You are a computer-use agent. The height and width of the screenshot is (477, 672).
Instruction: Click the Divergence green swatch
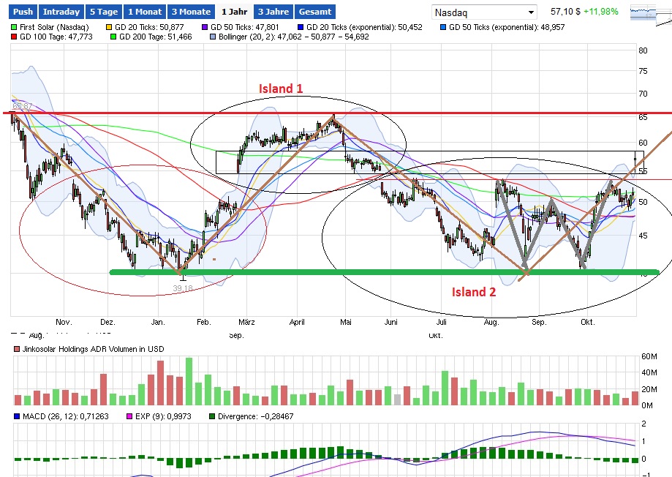point(212,416)
